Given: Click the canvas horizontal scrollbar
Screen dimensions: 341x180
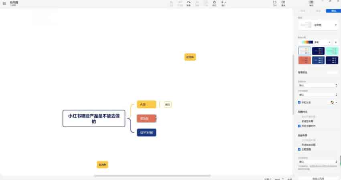Looking at the screenshot, I should tap(152, 176).
